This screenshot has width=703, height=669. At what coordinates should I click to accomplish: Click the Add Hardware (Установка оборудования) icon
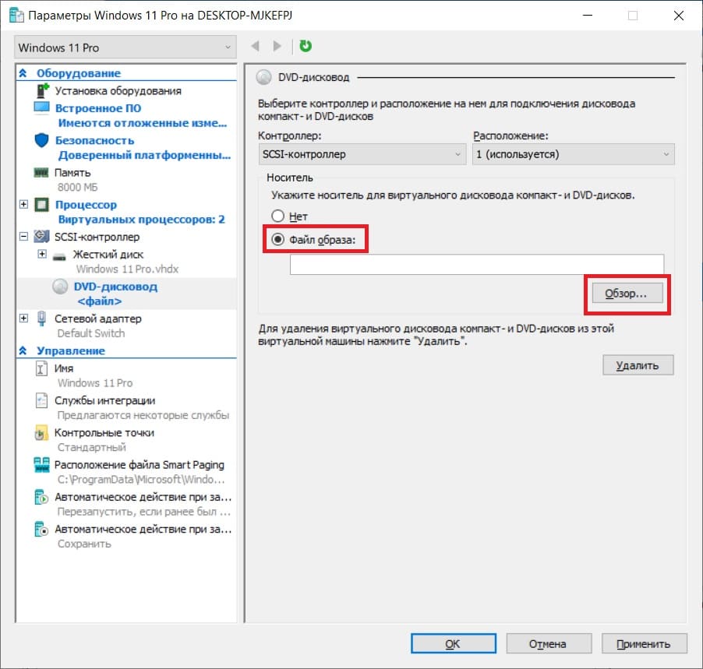point(42,90)
